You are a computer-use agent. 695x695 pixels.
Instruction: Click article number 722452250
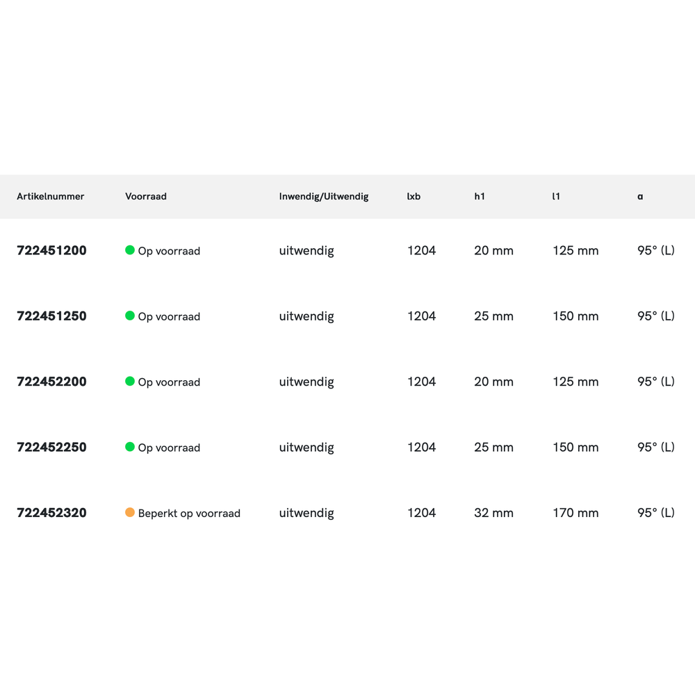pyautogui.click(x=51, y=448)
